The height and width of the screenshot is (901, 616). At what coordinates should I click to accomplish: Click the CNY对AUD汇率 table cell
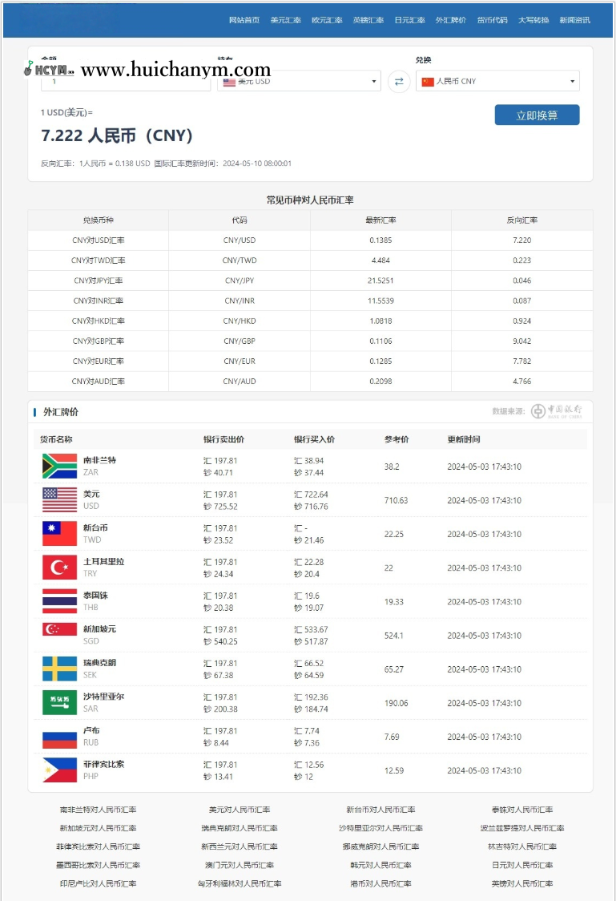pyautogui.click(x=99, y=381)
